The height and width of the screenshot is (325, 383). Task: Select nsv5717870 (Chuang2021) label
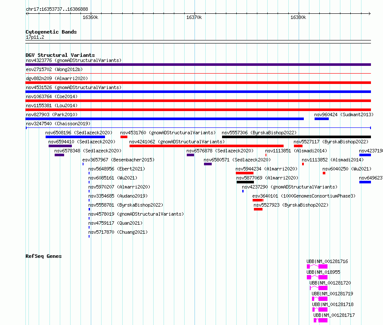(118, 232)
